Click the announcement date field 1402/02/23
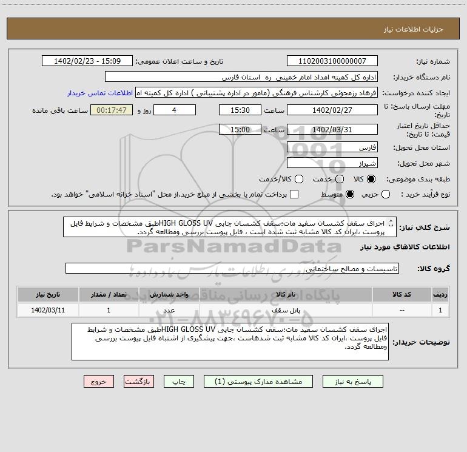 (87, 61)
